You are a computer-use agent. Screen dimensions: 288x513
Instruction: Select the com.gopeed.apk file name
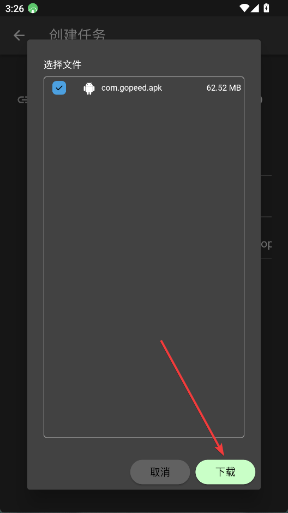[x=131, y=87]
